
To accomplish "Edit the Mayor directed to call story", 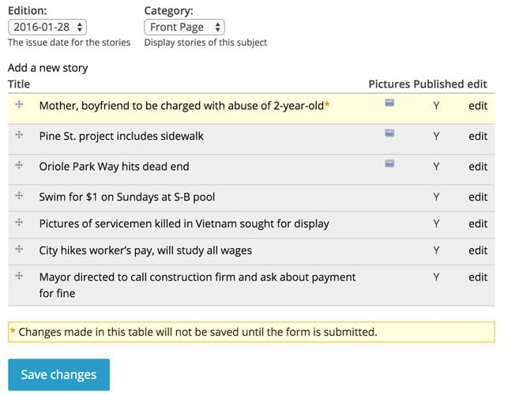I will (478, 277).
